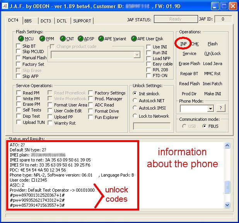The height and width of the screenshot is (223, 239).
Task: Tick the Warnty Rst checkbox
Action: (x=50, y=123)
